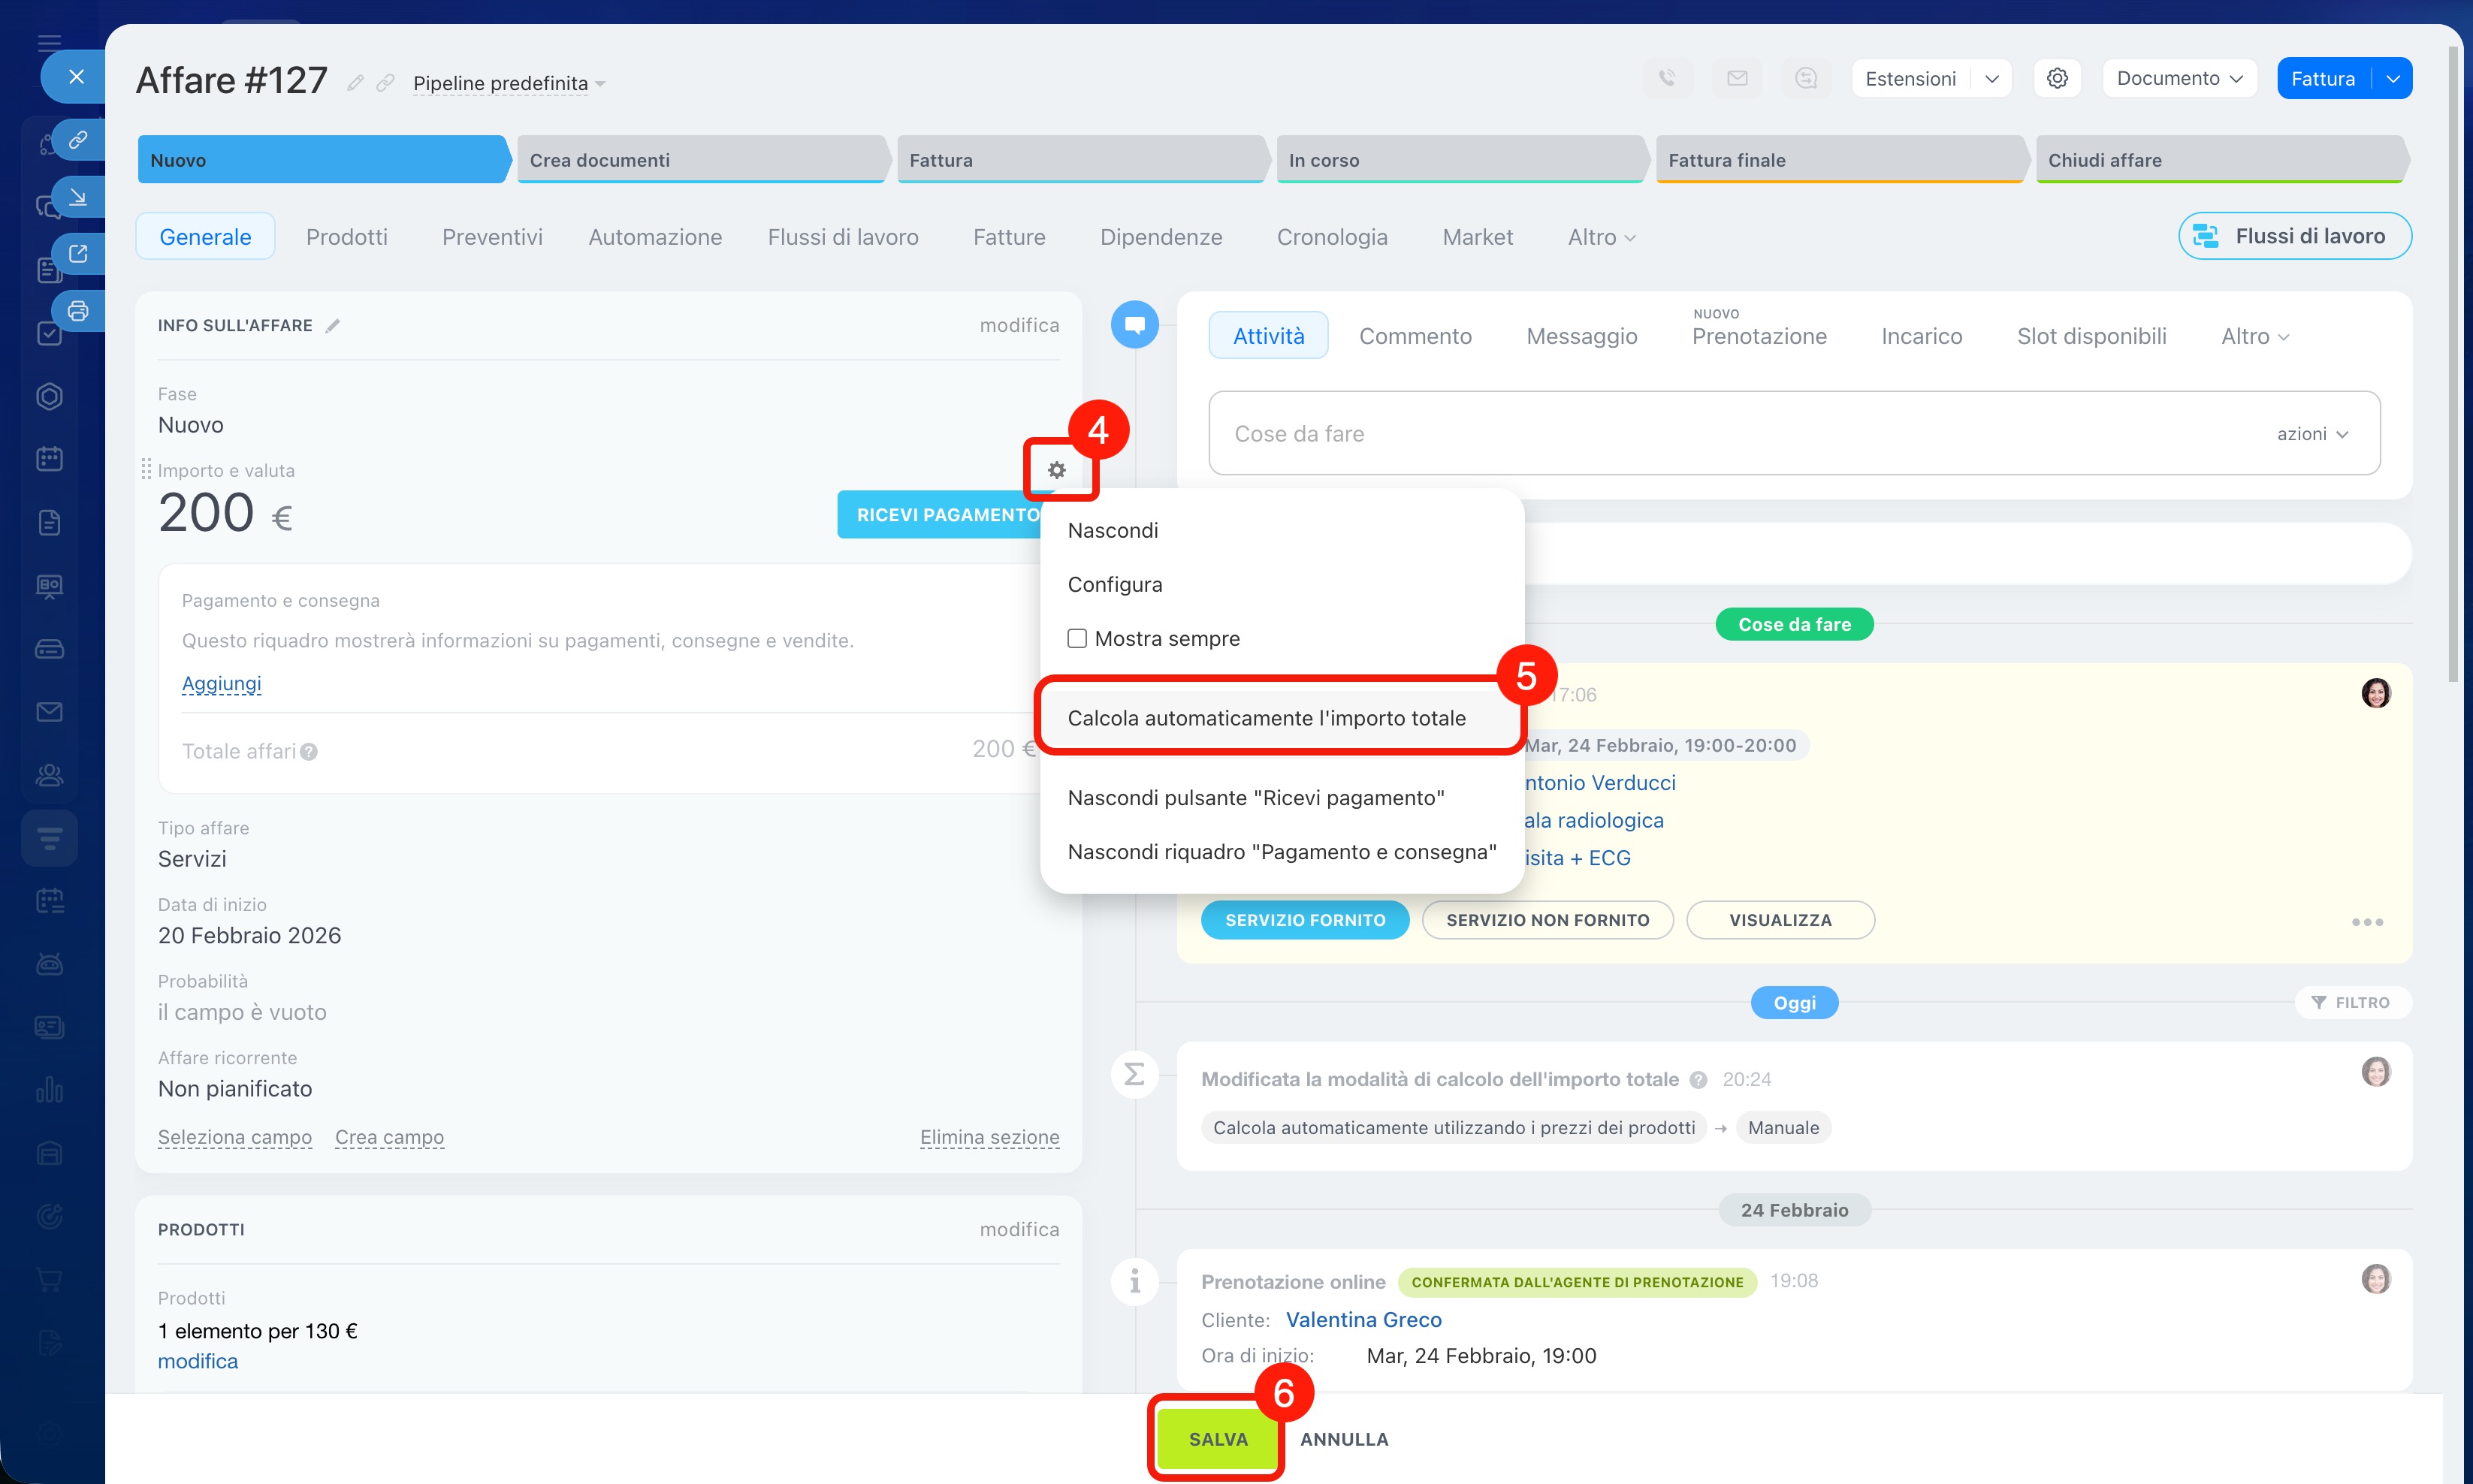
Task: Switch to the Prodotti tab
Action: (x=346, y=237)
